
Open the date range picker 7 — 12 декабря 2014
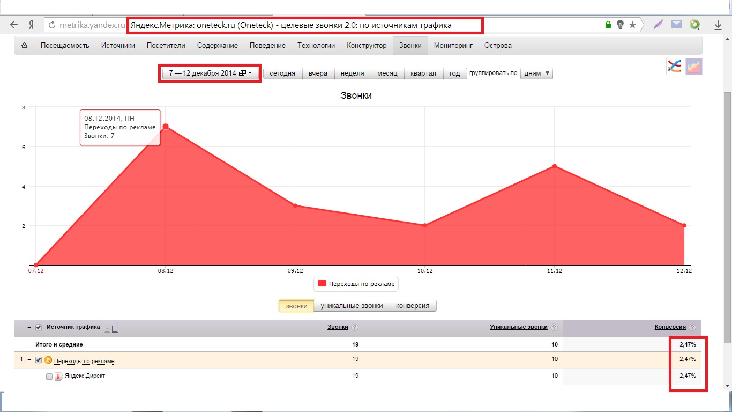click(x=210, y=73)
